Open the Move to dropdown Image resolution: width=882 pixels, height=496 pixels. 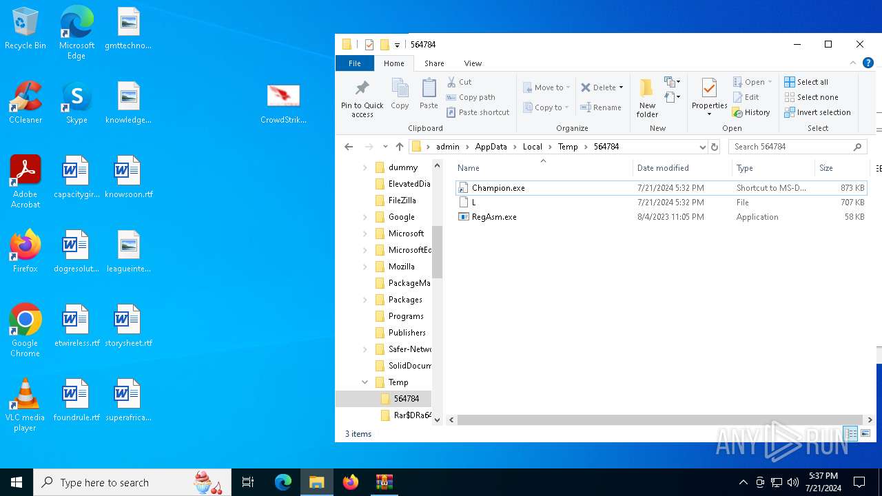click(547, 87)
